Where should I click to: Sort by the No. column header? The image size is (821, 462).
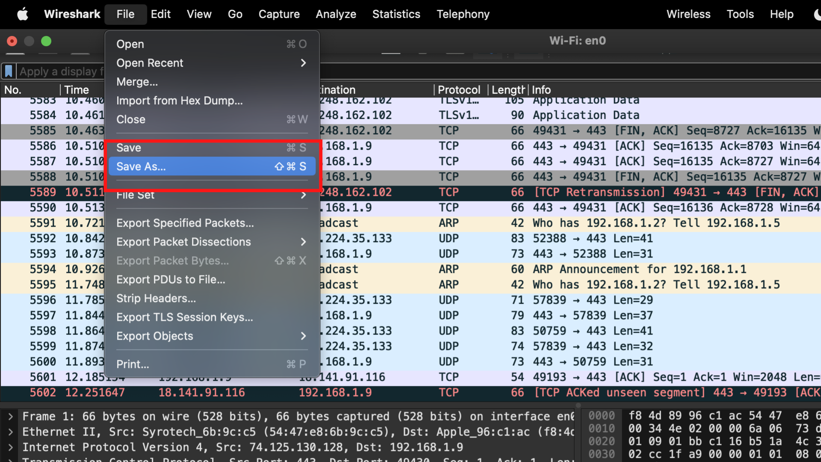30,90
